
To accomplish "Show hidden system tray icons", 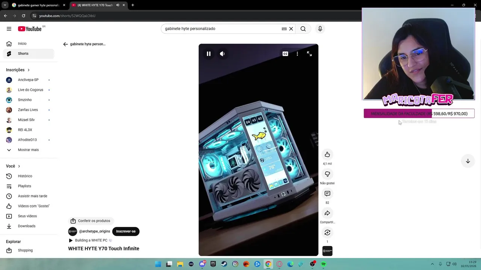I will click(432, 264).
